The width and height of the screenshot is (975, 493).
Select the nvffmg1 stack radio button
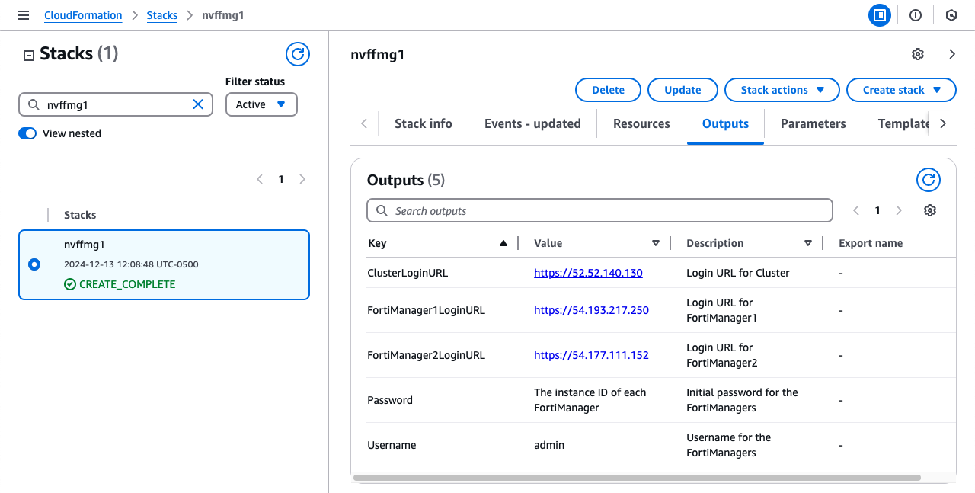tap(34, 264)
